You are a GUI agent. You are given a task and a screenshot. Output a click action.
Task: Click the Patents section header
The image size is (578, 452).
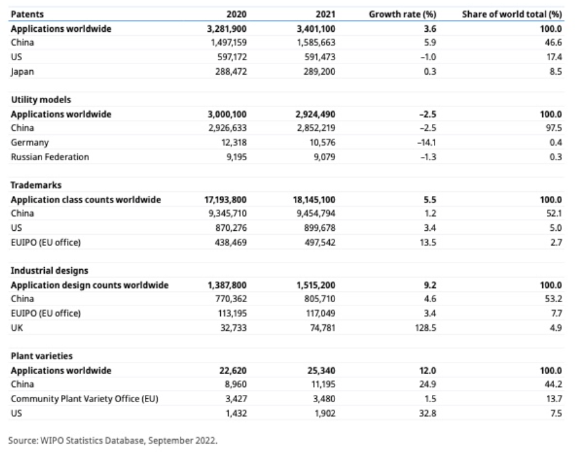[x=27, y=14]
